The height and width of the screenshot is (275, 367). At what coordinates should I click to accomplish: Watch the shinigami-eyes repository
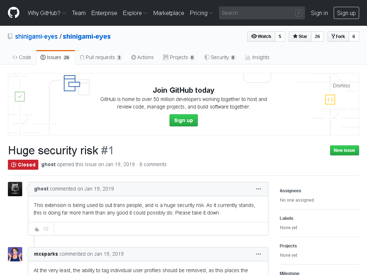(261, 37)
